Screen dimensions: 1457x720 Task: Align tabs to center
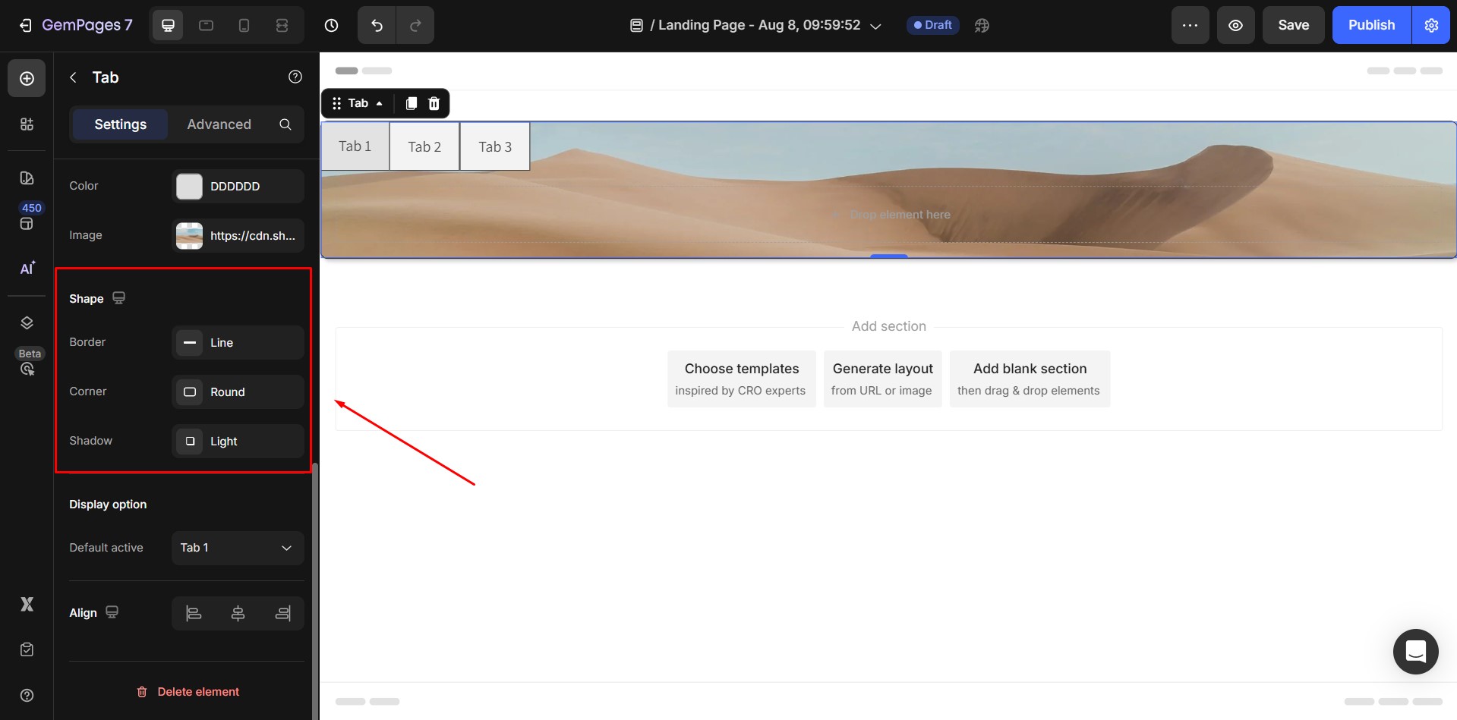[238, 613]
